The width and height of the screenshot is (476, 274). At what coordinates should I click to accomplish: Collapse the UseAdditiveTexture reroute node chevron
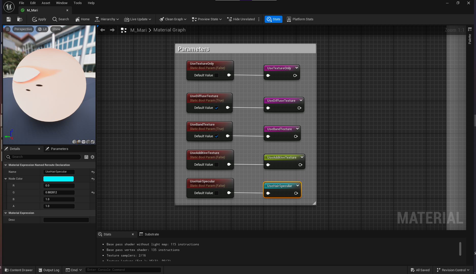click(302, 157)
